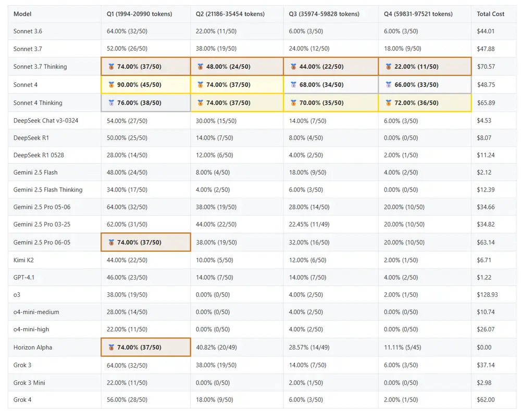
Task: Click the DeepSeek R1 0528 model name
Action: (39, 155)
